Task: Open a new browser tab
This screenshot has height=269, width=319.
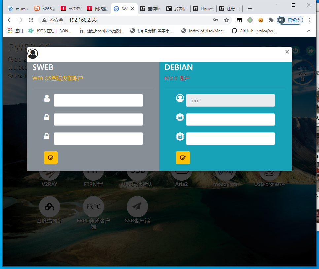Action: point(250,9)
